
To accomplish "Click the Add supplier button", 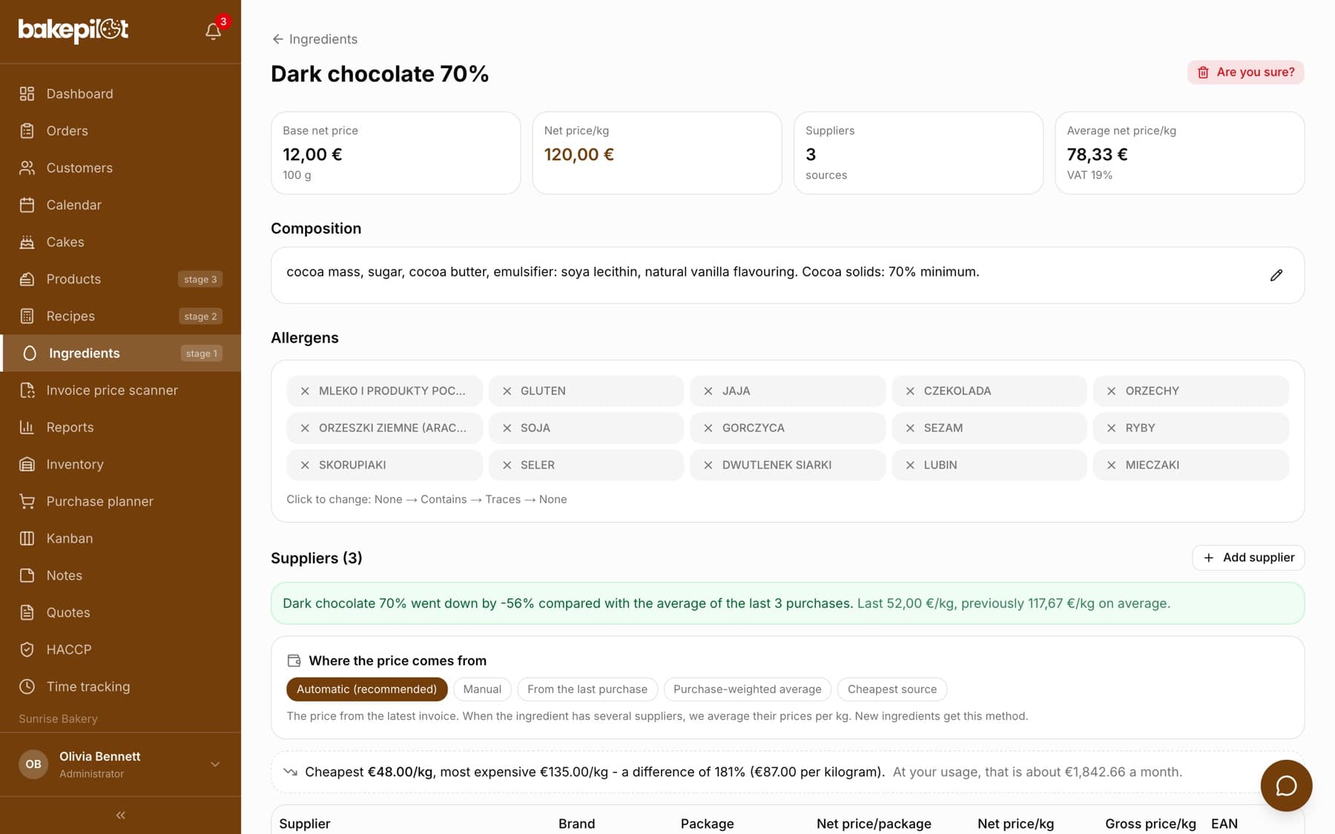I will (1248, 557).
